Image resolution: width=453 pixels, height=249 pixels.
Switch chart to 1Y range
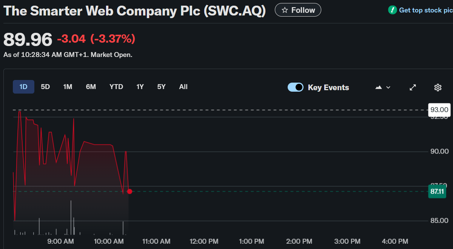(140, 87)
